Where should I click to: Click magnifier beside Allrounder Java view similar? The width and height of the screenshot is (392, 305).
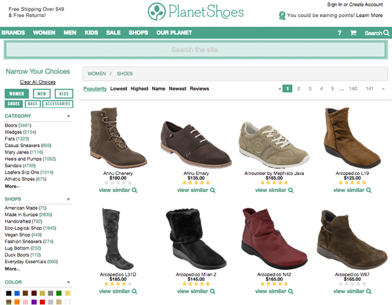pyautogui.click(x=291, y=190)
